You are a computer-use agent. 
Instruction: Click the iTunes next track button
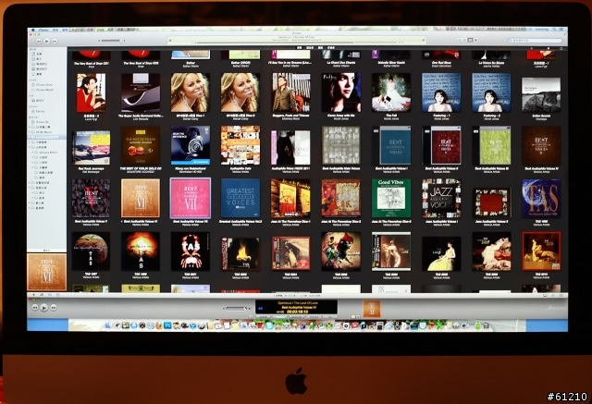55,41
